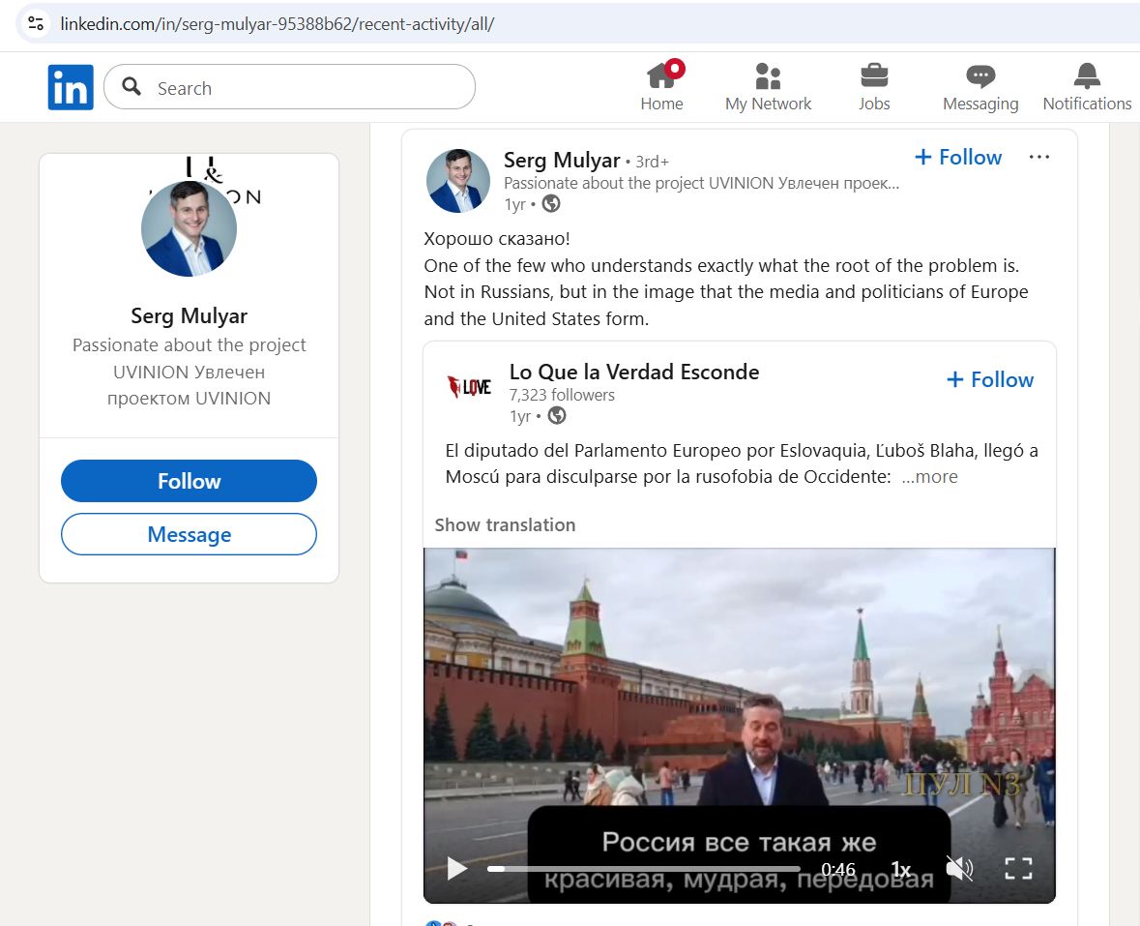Open the post overflow menu with three dots
Image resolution: width=1140 pixels, height=926 pixels.
pos(1039,157)
